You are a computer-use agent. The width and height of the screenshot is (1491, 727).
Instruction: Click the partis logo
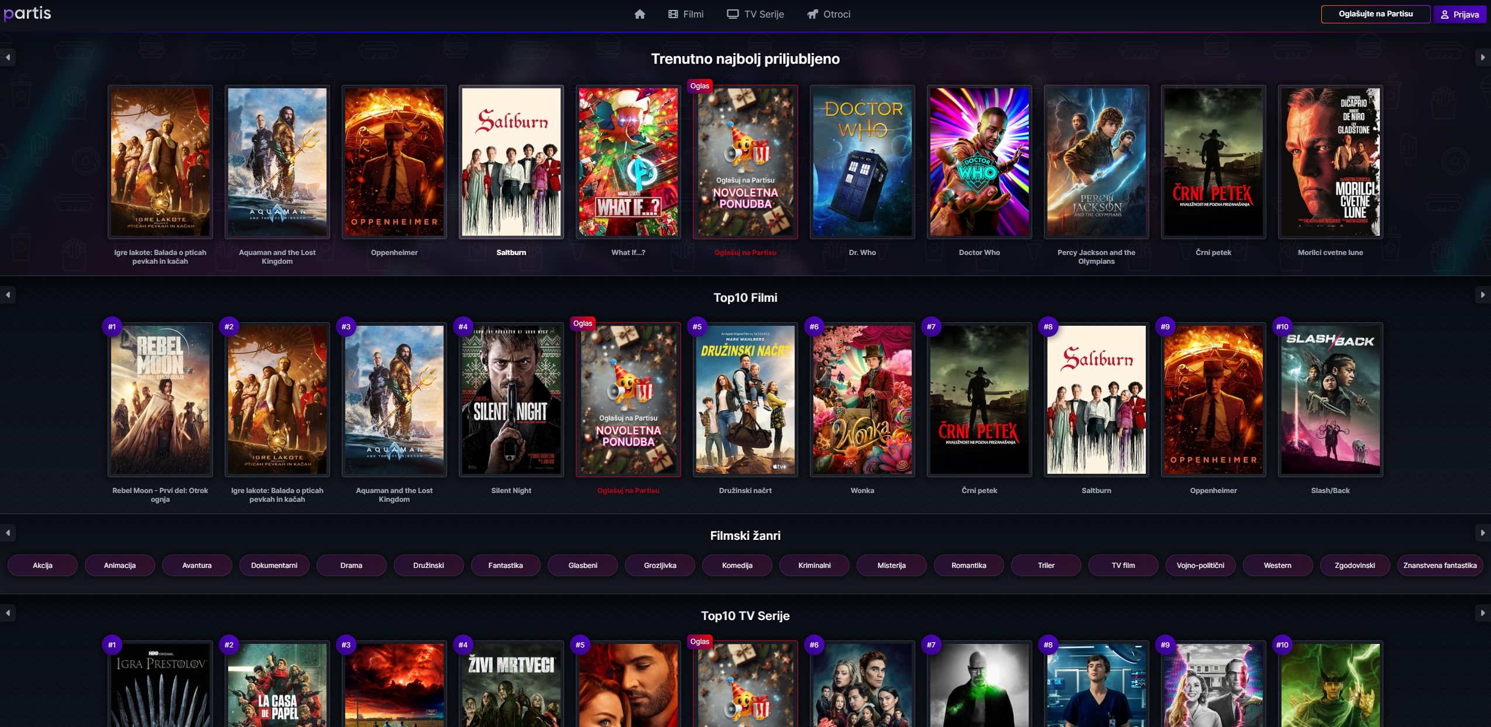click(28, 13)
